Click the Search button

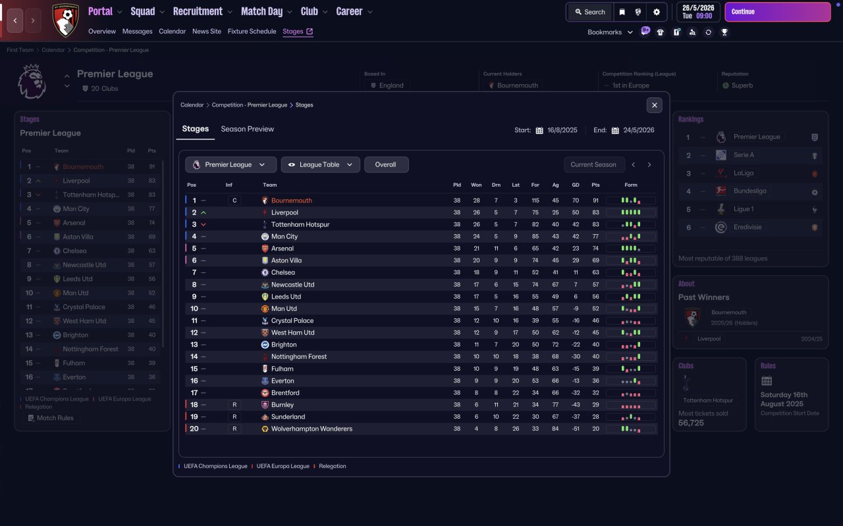click(589, 12)
